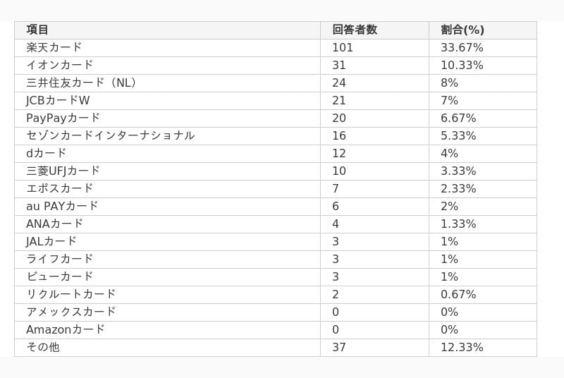Select セゾンカードインターナショナル cell

point(111,135)
